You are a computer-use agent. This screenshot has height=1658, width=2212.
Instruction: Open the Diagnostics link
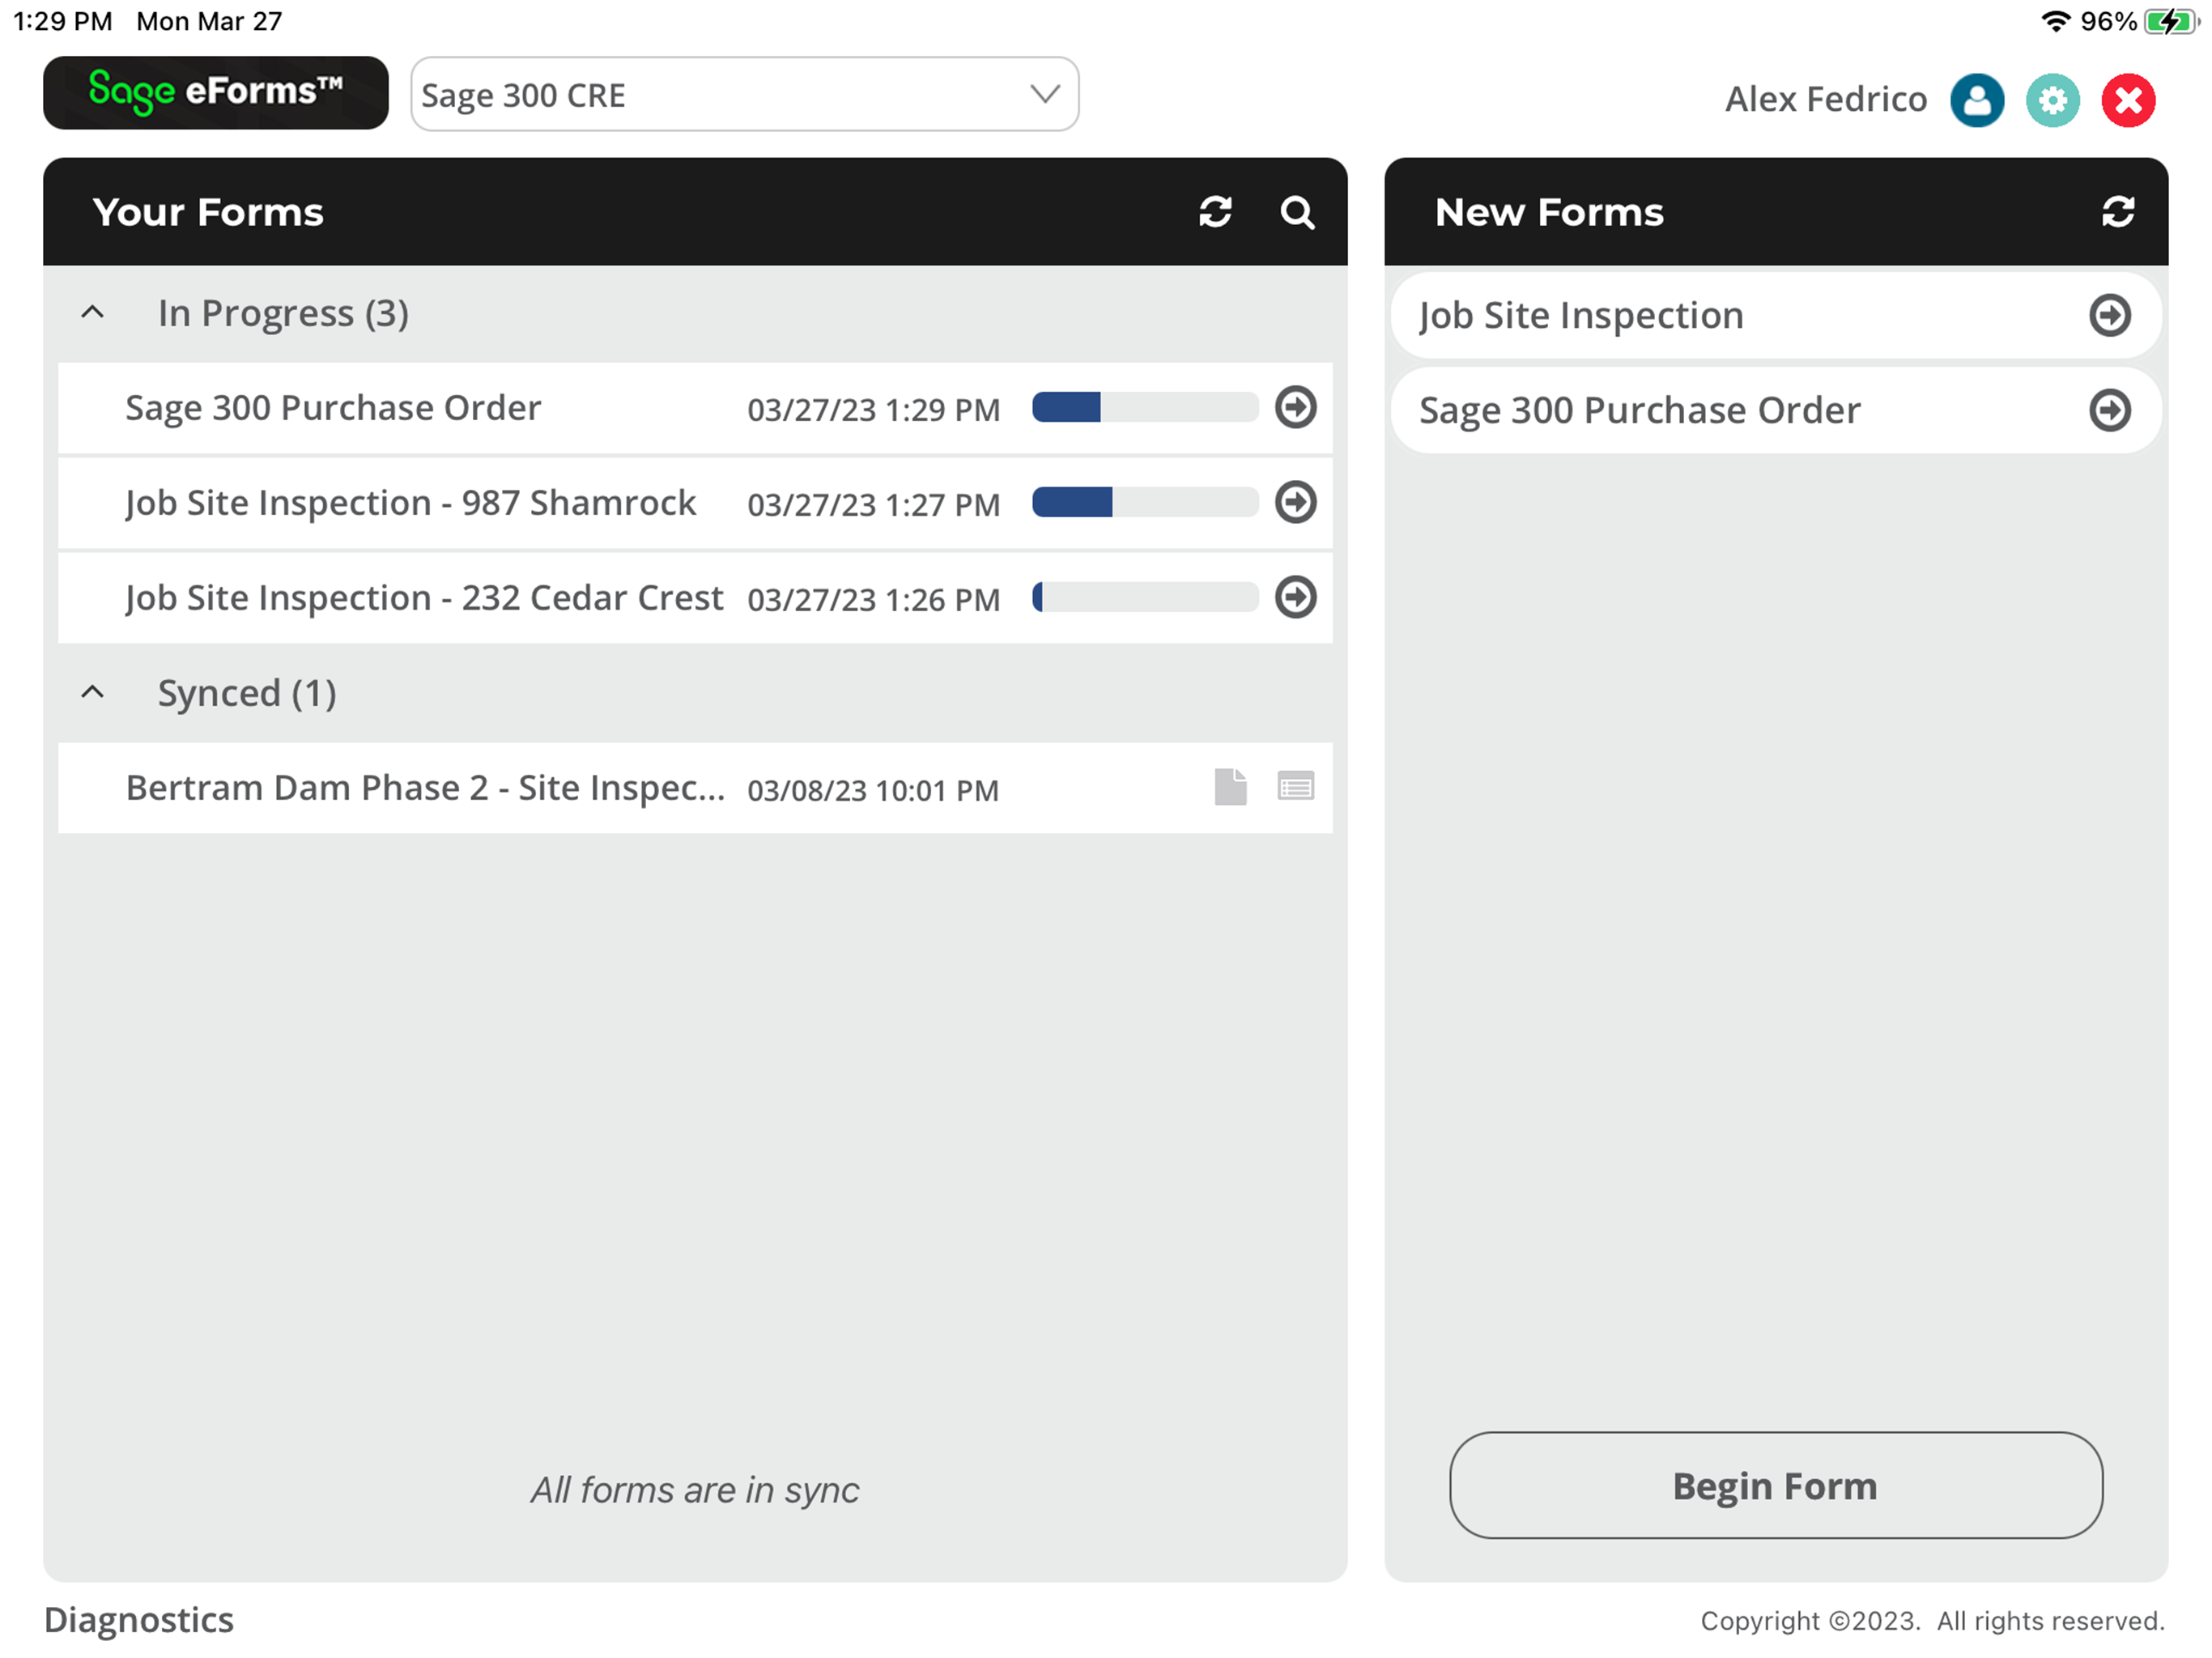pos(139,1619)
